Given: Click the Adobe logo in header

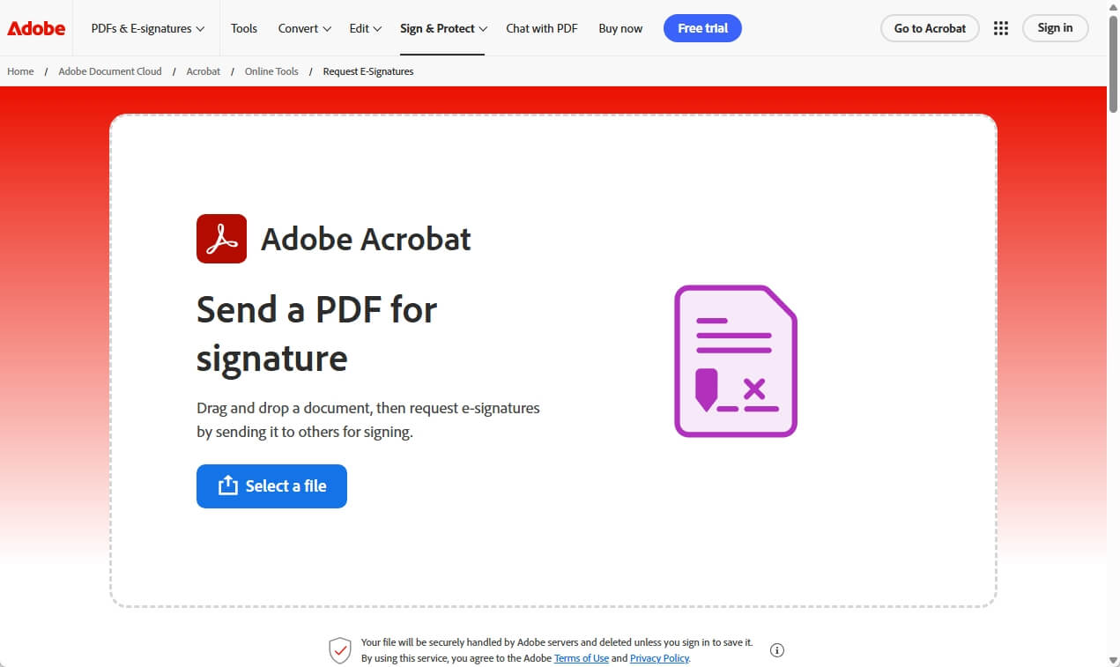Looking at the screenshot, I should point(36,28).
